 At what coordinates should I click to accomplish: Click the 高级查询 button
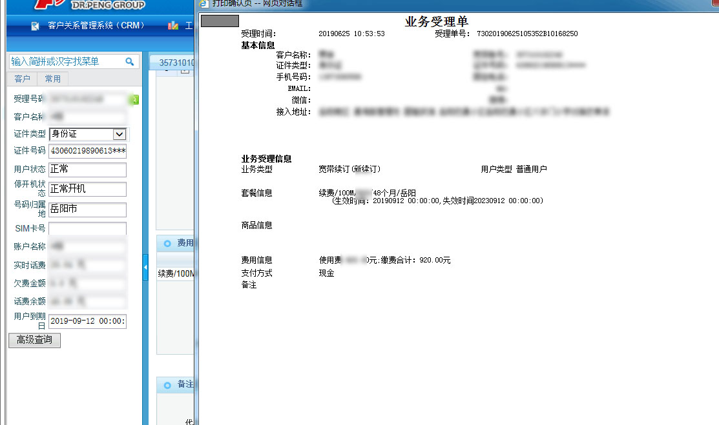(x=34, y=340)
